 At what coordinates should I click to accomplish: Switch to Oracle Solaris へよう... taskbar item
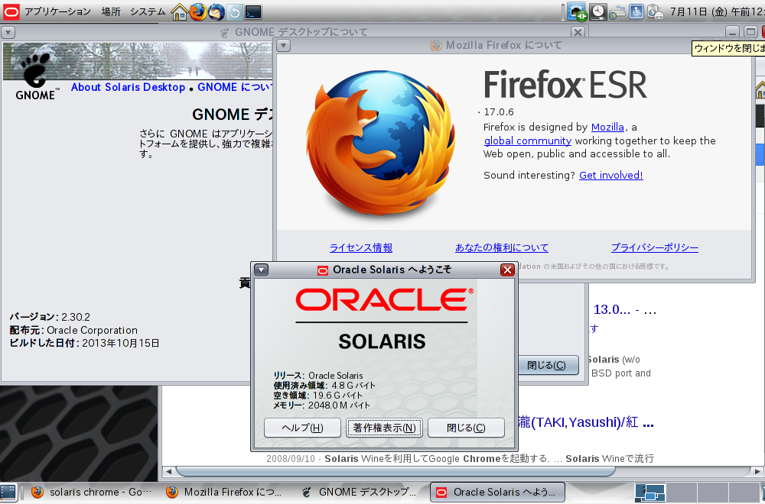click(498, 493)
